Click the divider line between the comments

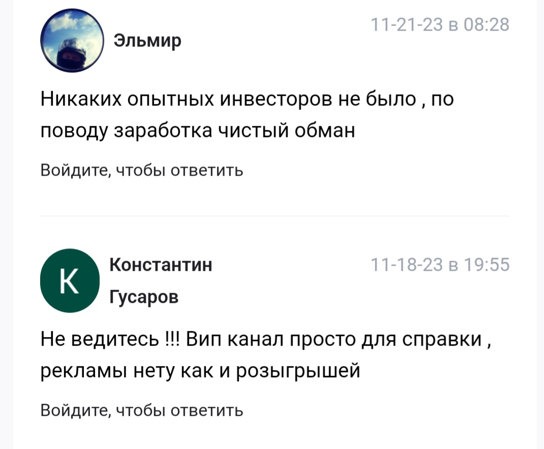pyautogui.click(x=275, y=216)
